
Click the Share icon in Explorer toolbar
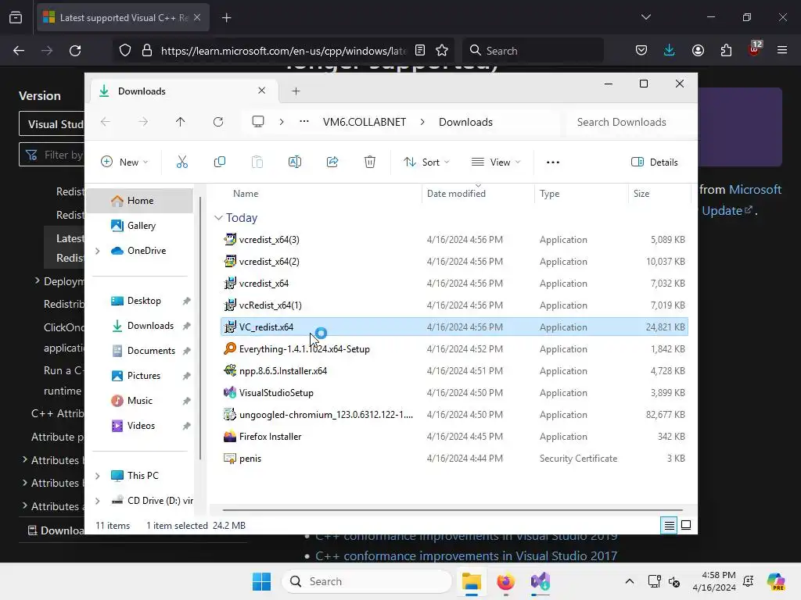click(x=332, y=162)
